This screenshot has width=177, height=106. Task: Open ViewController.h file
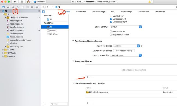(x=17, y=27)
